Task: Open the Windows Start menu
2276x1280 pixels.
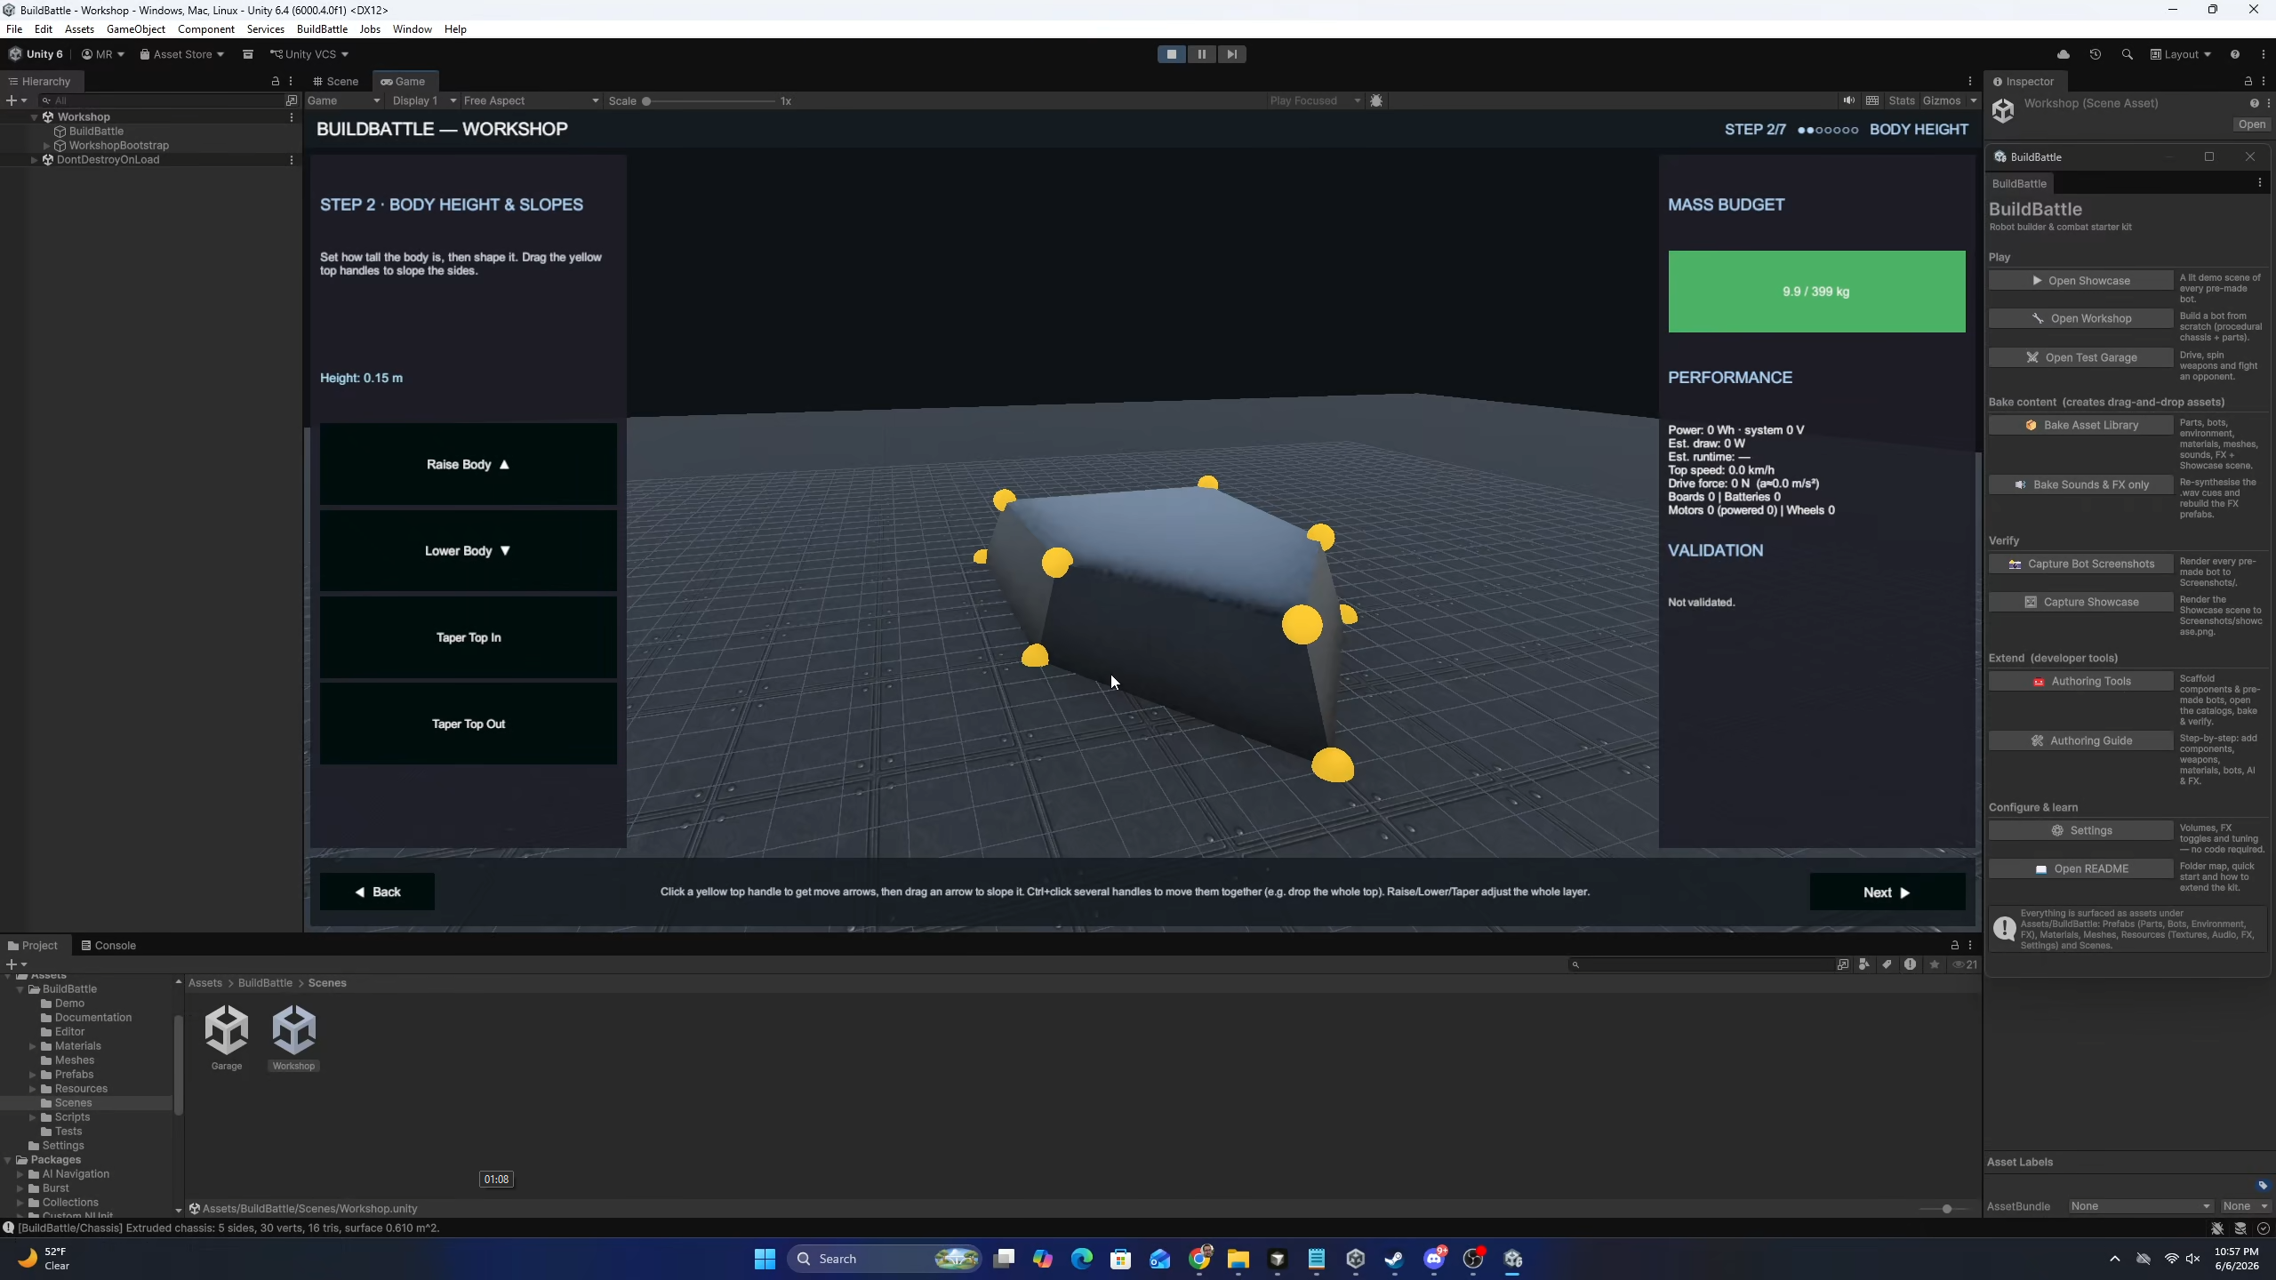Action: 765,1259
